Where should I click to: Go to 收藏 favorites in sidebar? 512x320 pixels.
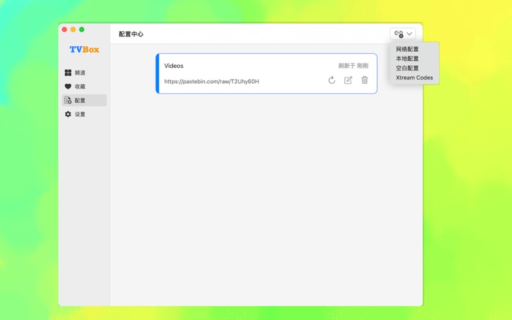click(84, 86)
